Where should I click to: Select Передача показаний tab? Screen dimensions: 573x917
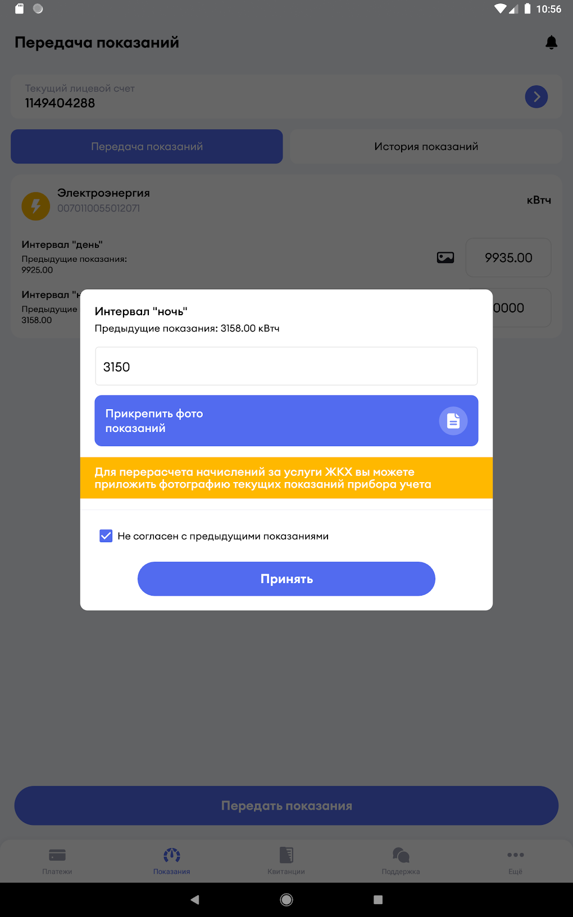pyautogui.click(x=147, y=147)
